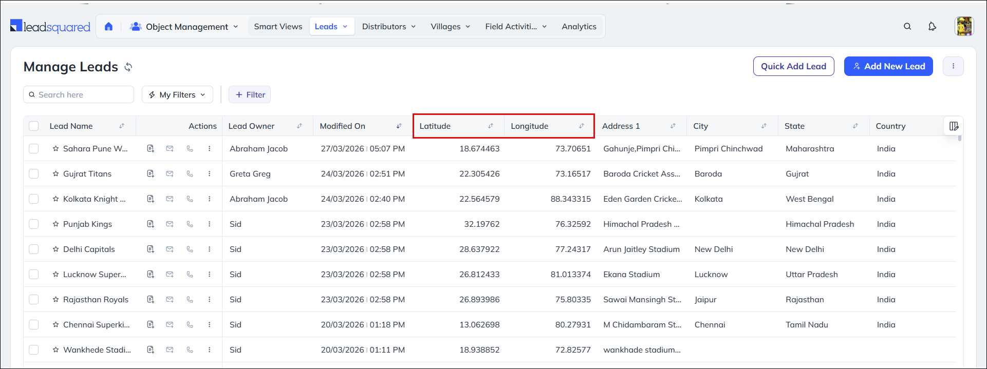Sort by Address 1 column sort icon

click(673, 126)
